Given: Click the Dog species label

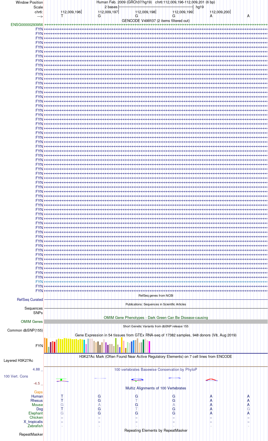Looking at the screenshot, I should [40, 409].
